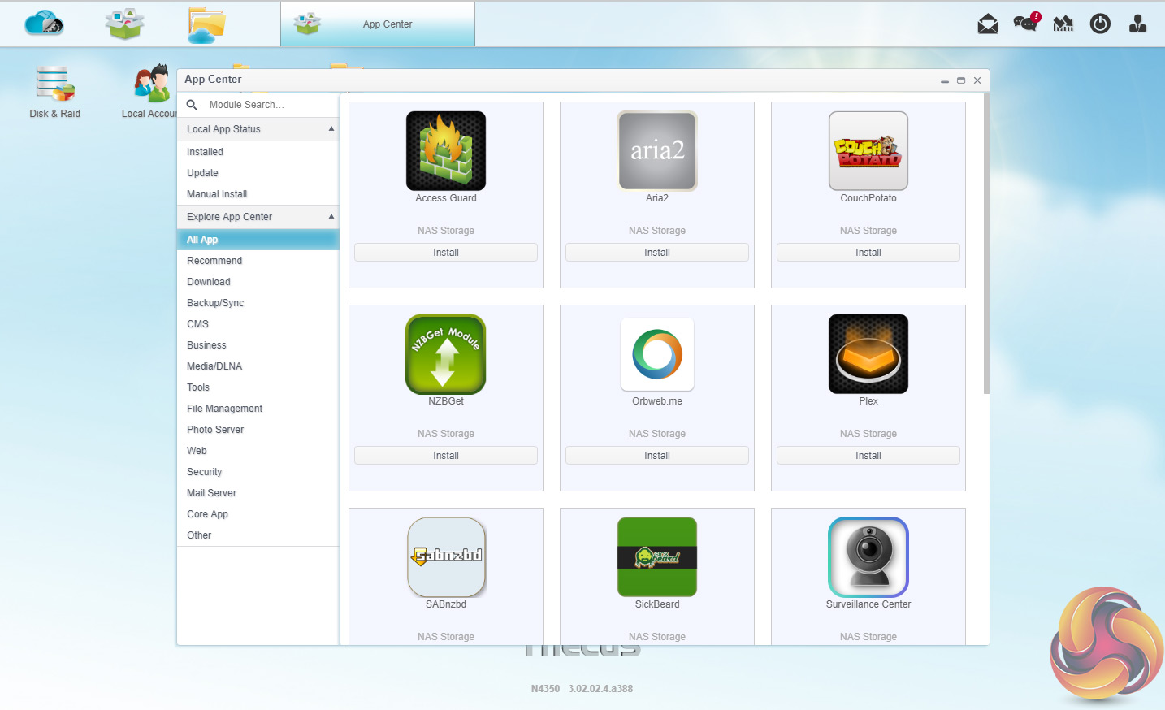Install the NZBGet app
1165x710 pixels.
[x=446, y=456]
